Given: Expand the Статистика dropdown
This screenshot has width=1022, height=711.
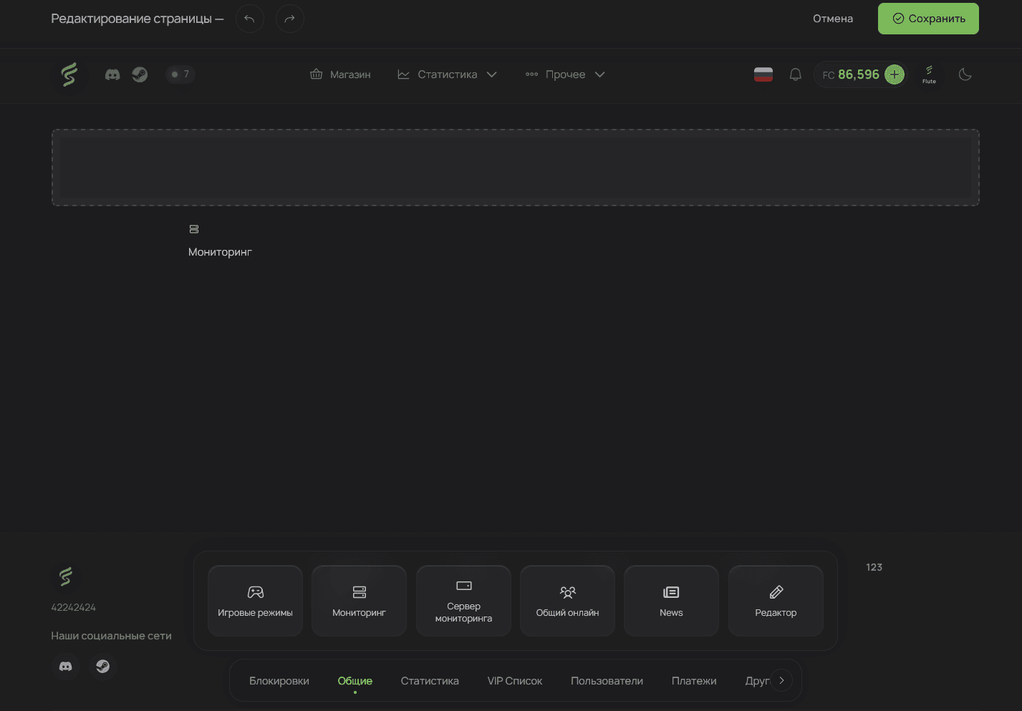Looking at the screenshot, I should [448, 74].
